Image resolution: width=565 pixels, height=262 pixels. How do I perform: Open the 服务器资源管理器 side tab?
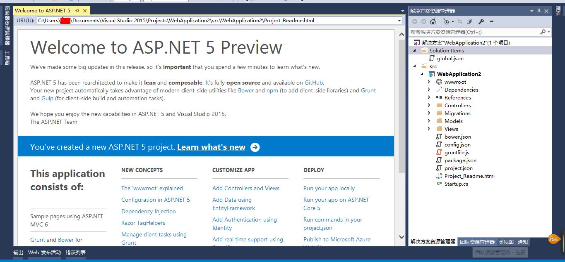point(7,26)
